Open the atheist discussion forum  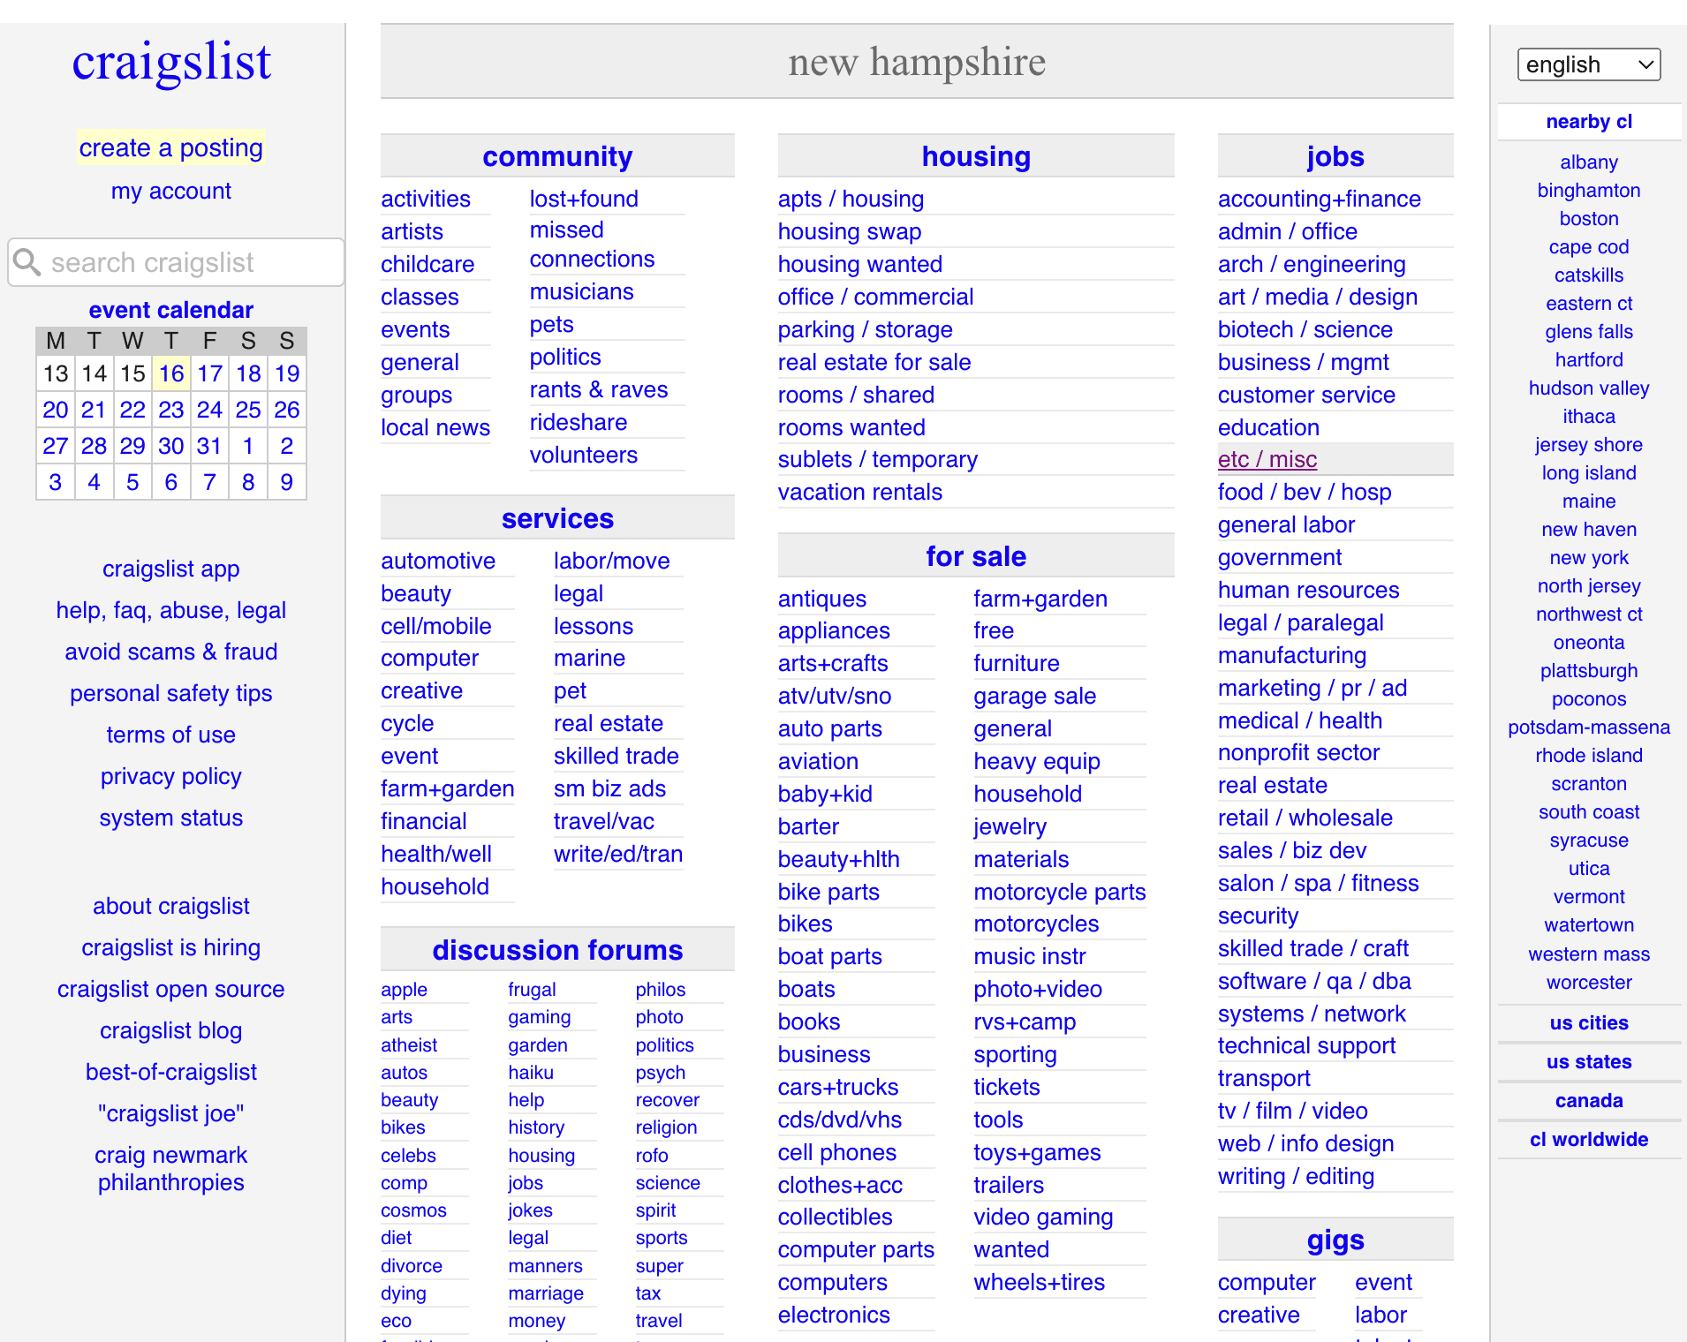tap(409, 1044)
